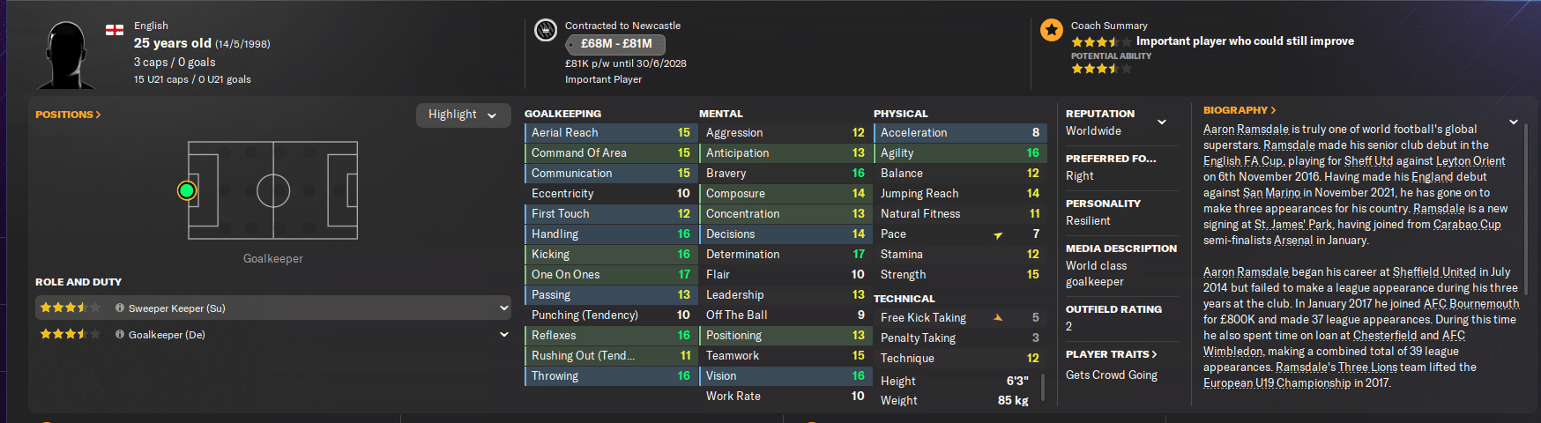The width and height of the screenshot is (1541, 423).
Task: Click the Sweeper Keeper info icon
Action: pyautogui.click(x=120, y=308)
